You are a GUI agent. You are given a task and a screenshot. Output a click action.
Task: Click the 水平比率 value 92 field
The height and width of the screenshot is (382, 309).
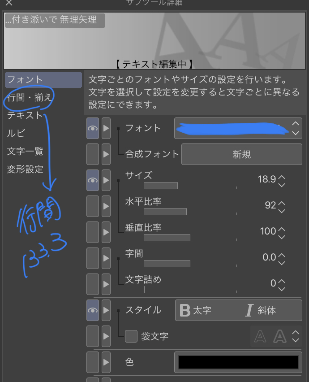click(x=270, y=205)
